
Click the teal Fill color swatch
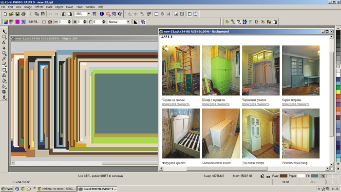315,176
